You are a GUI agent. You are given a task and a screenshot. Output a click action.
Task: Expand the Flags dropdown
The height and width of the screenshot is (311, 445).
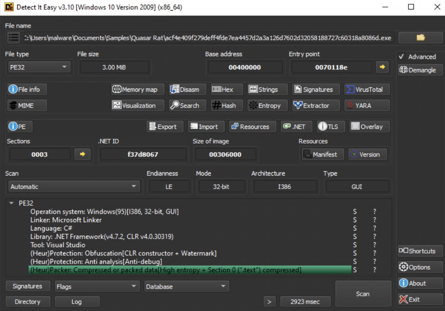pos(97,286)
